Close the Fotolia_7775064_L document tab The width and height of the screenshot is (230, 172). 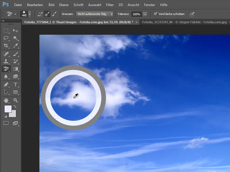[137, 22]
